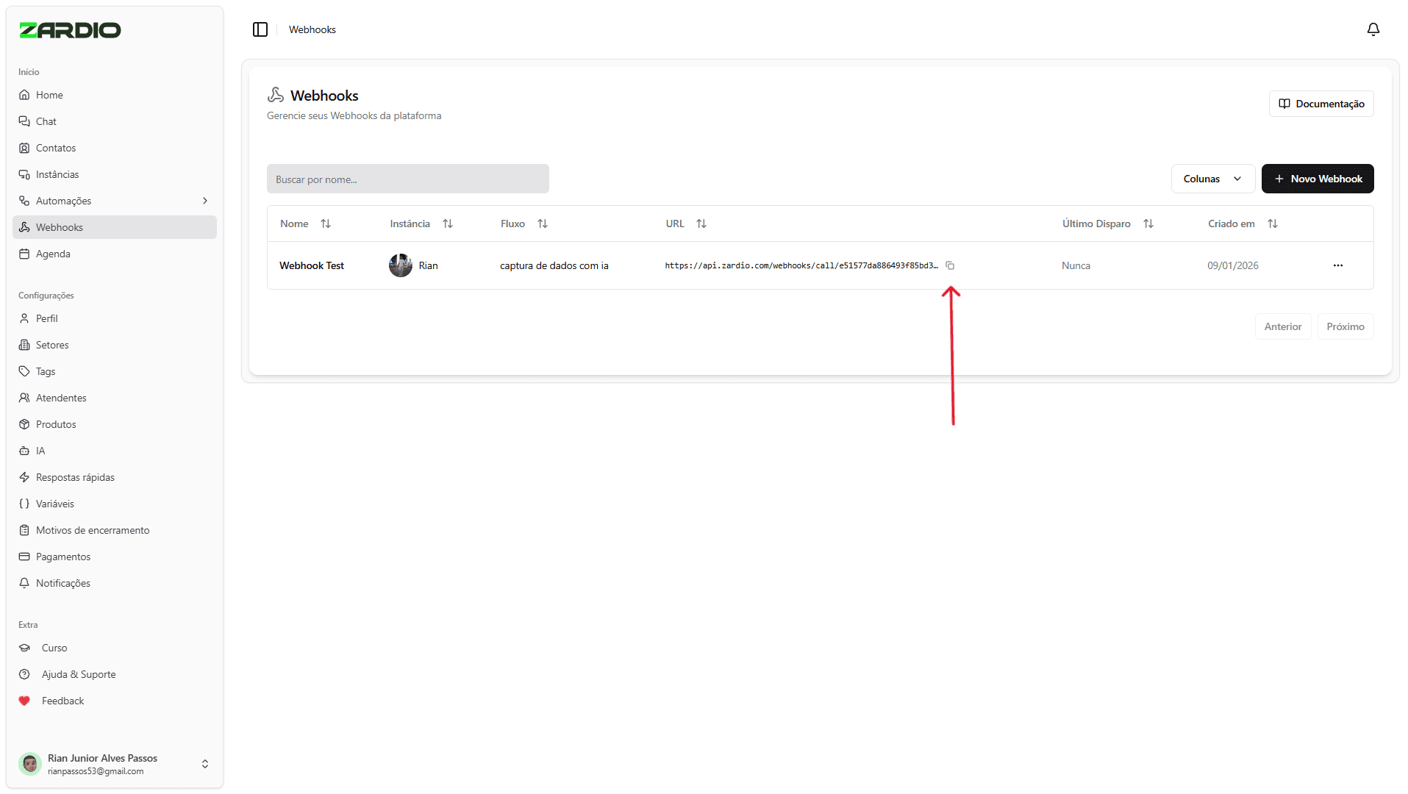1408x794 pixels.
Task: Open the Documentação page
Action: [x=1321, y=103]
